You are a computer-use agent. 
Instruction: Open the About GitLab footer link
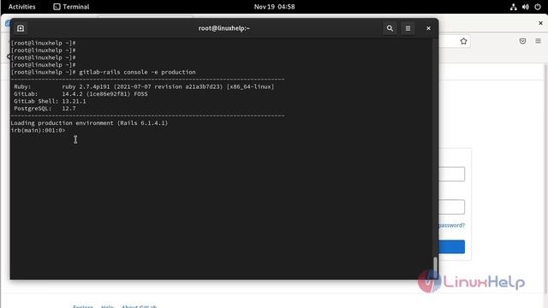(139, 306)
